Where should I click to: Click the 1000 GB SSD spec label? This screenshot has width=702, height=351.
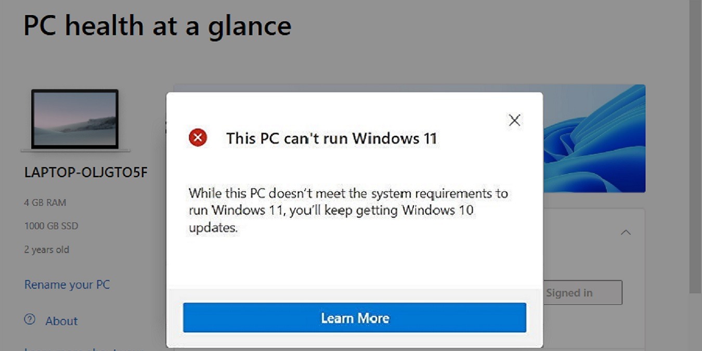pos(51,226)
